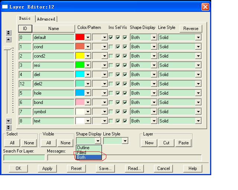The width and height of the screenshot is (238, 190).
Task: Toggle Vis checkbox for resi layer
Action: coord(125,65)
